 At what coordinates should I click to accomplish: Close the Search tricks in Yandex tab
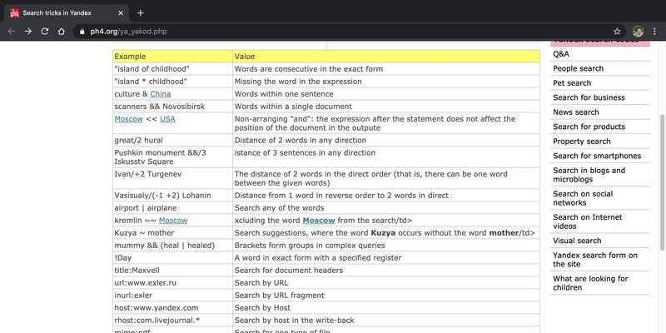(x=121, y=12)
